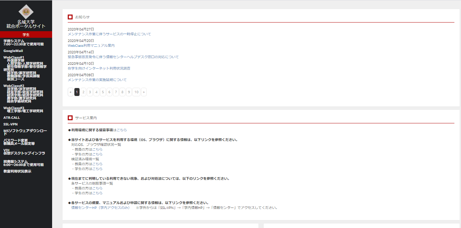461x228 pixels.
Task: Click the red square icon beside お知らせ
Action: 70,17
